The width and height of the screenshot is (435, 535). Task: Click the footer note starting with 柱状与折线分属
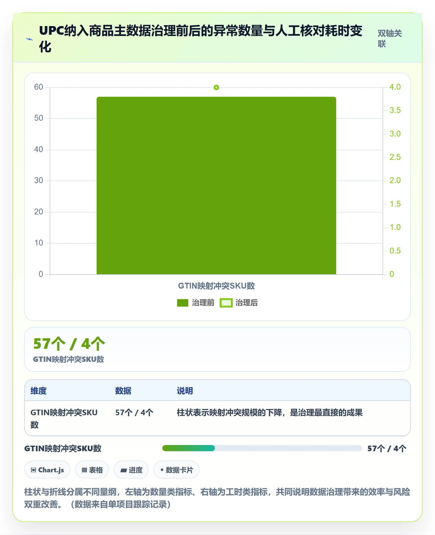point(217,498)
